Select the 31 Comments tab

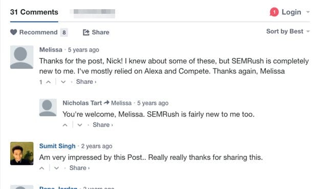point(34,12)
